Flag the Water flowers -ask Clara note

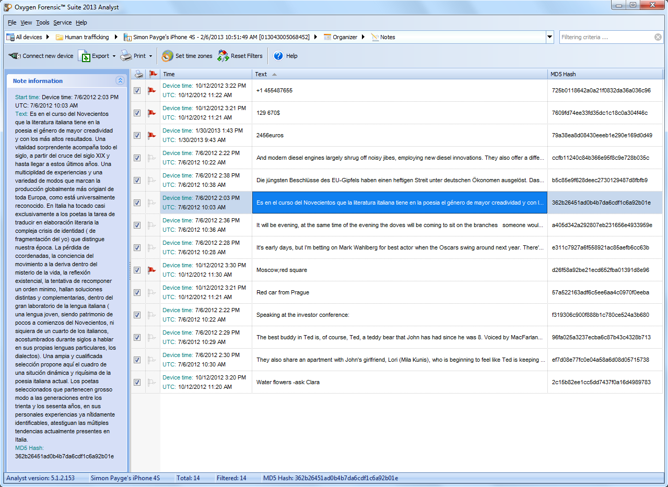152,382
